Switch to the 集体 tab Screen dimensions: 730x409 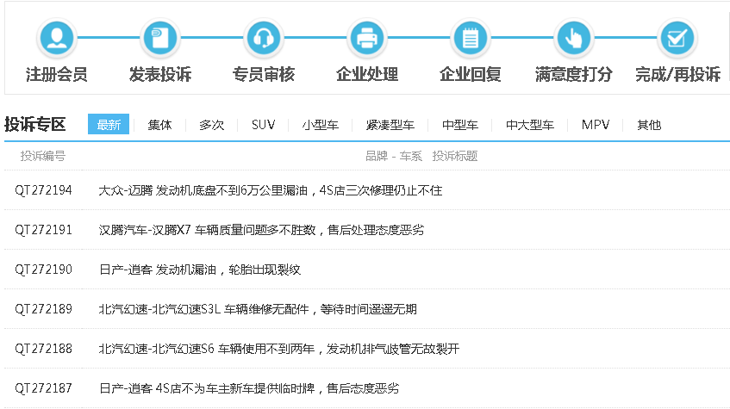[159, 125]
